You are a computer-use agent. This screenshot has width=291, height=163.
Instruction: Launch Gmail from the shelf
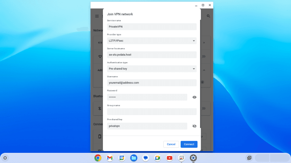(x=110, y=158)
